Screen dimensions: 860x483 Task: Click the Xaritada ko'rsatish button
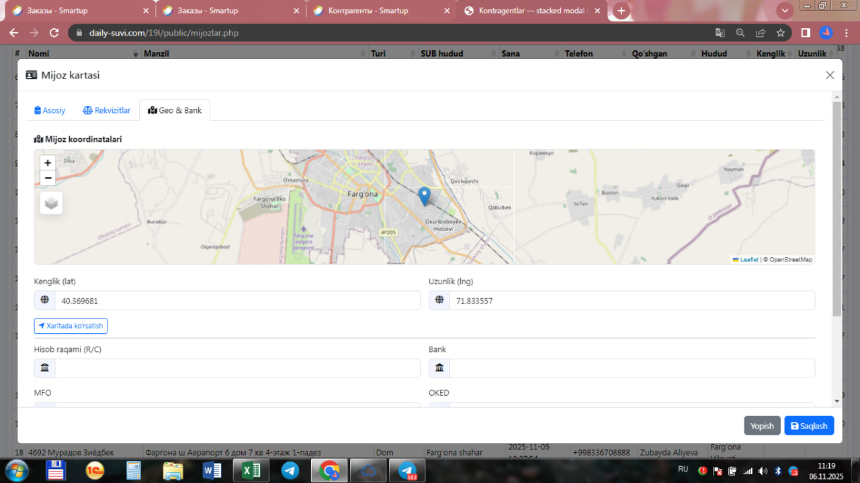tap(71, 326)
